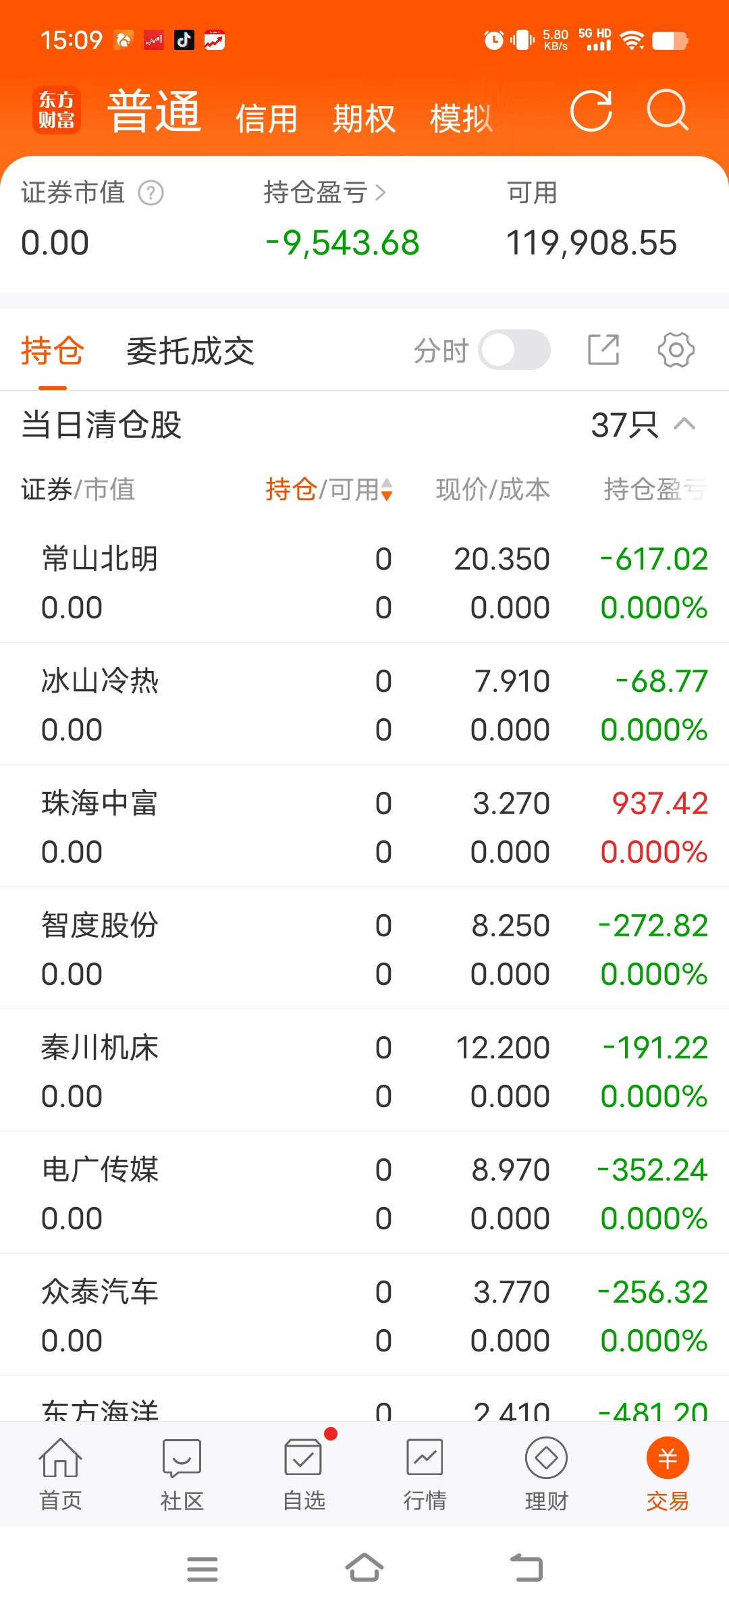Switch to 模拟 account tab

pos(461,119)
